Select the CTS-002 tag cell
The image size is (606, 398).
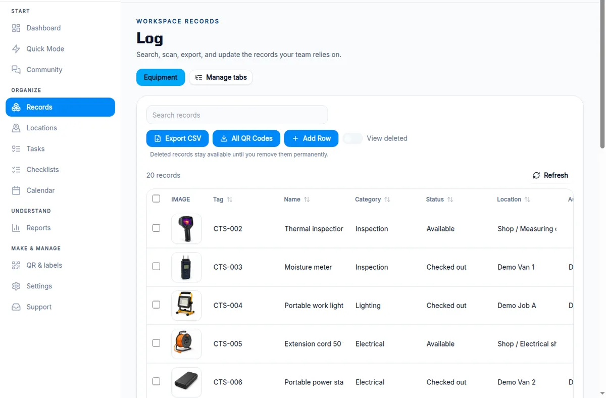pyautogui.click(x=228, y=229)
